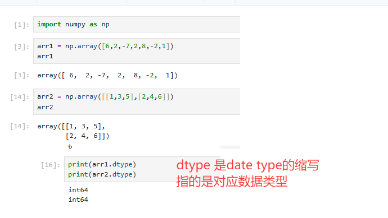Viewport: 388px width, 218px height.
Task: Click red note '指的是对应数据类型'
Action: pyautogui.click(x=232, y=182)
